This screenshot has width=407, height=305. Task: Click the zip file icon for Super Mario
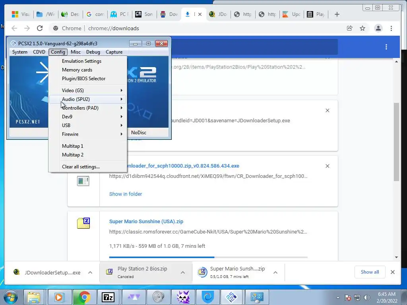(83, 223)
